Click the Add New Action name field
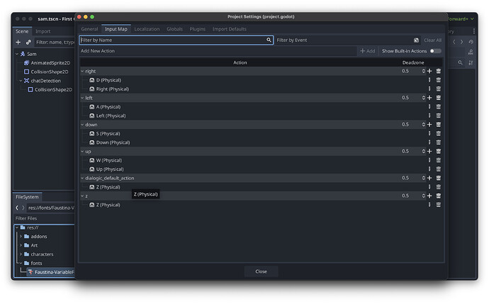The width and height of the screenshot is (489, 304). (x=218, y=51)
